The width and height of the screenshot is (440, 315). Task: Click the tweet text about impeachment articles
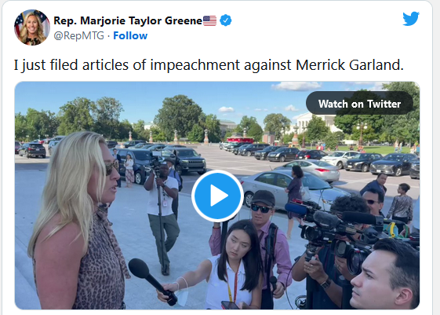209,65
